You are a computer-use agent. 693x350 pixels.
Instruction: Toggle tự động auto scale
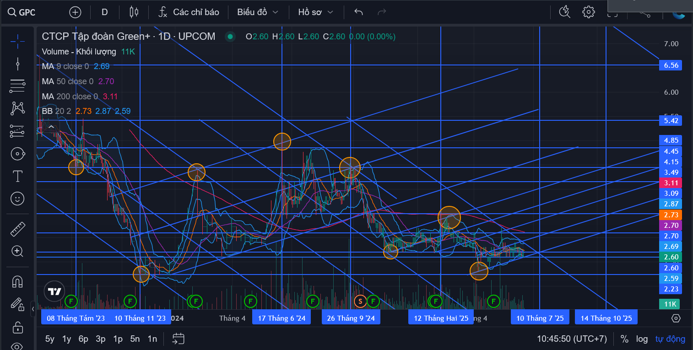pyautogui.click(x=670, y=339)
